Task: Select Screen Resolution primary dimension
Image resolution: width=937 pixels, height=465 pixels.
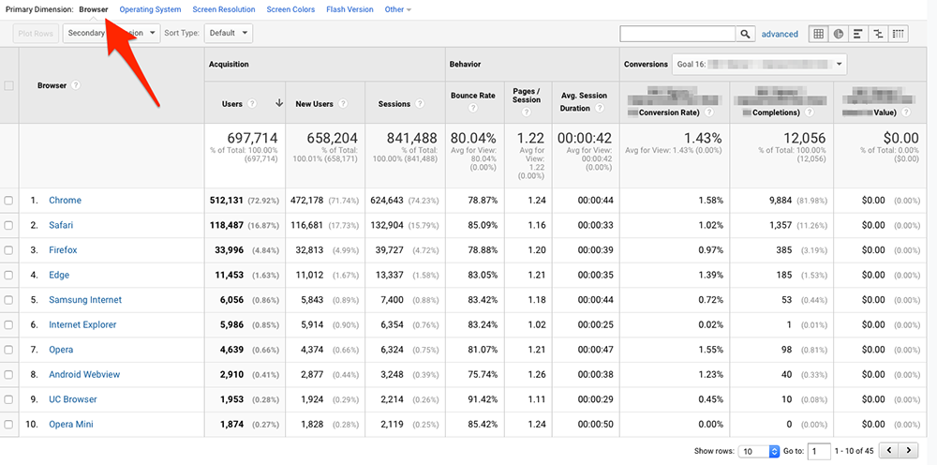Action: click(224, 9)
